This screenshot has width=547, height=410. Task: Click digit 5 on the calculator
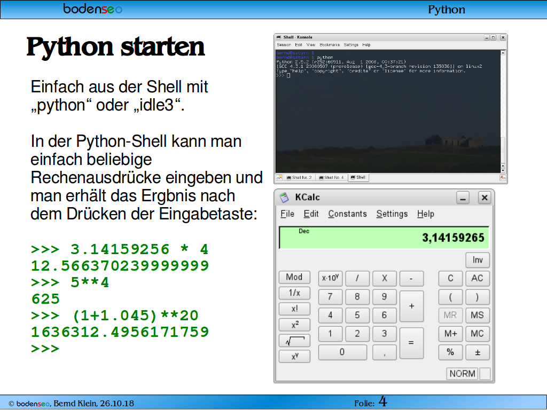click(357, 315)
